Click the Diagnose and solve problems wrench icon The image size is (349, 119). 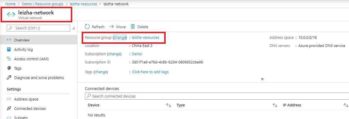tap(9, 78)
